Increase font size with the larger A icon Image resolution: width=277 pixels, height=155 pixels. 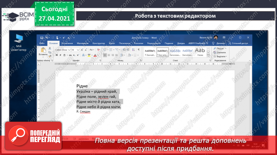coord(82,50)
